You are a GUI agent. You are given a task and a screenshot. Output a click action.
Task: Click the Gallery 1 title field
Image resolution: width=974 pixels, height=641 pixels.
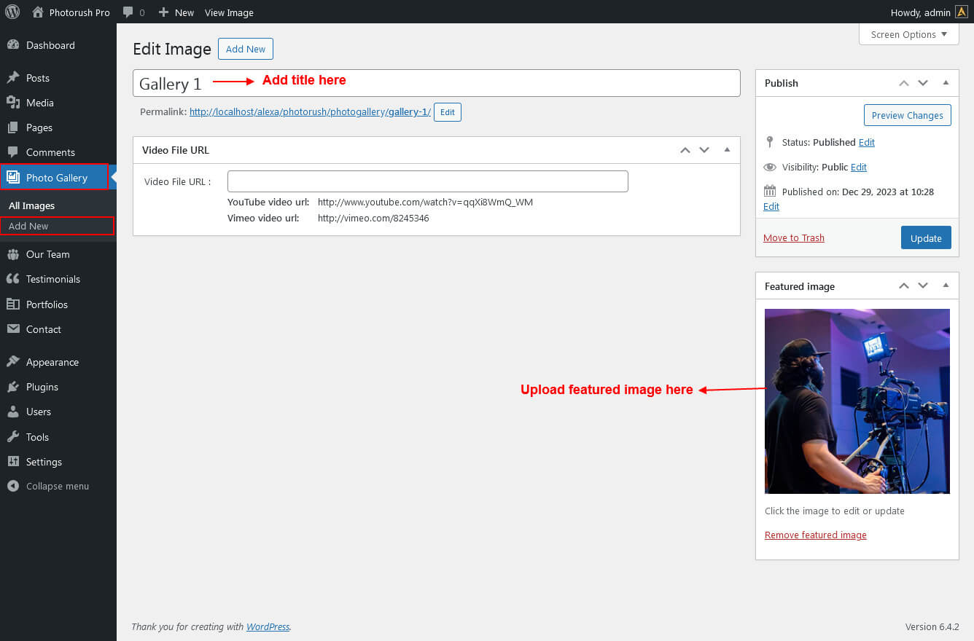(x=437, y=83)
